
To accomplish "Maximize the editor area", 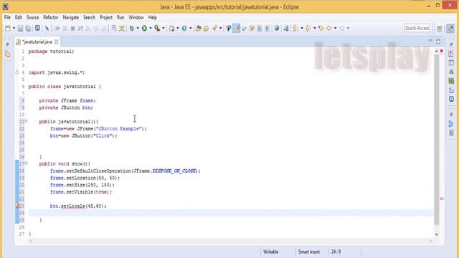I will click(438, 42).
